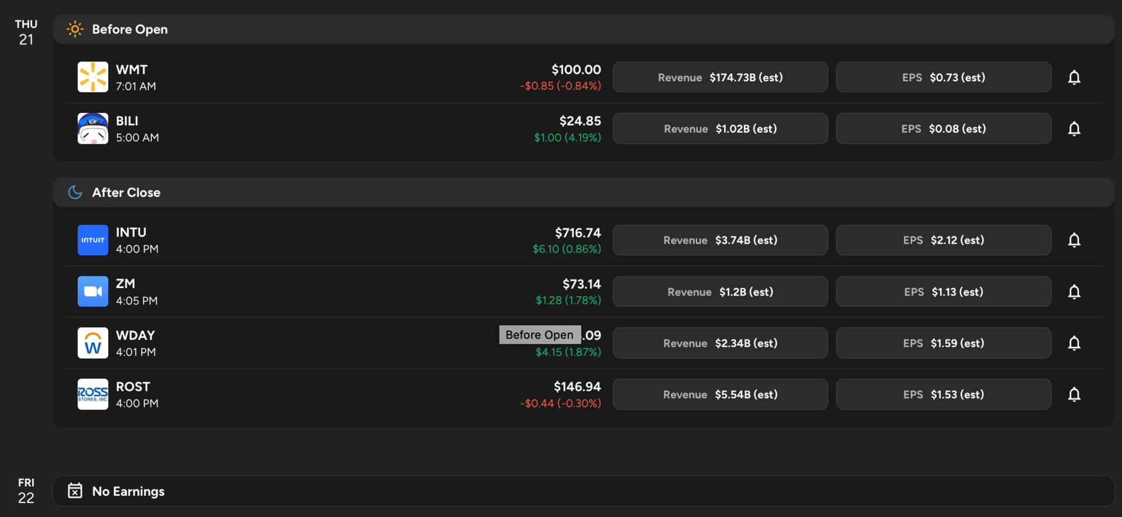The height and width of the screenshot is (517, 1122).
Task: Click the sun icon beside Before Open
Action: pyautogui.click(x=75, y=29)
